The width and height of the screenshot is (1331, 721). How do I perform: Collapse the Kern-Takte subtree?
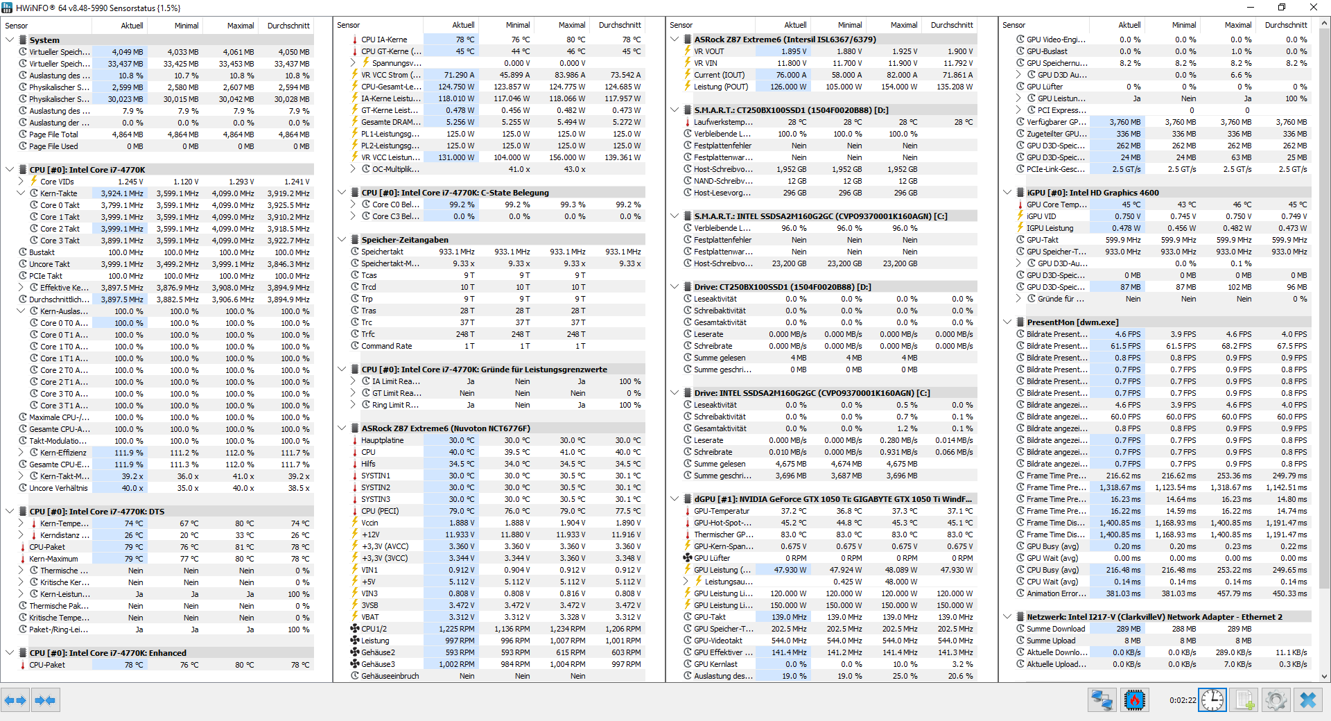pos(21,193)
